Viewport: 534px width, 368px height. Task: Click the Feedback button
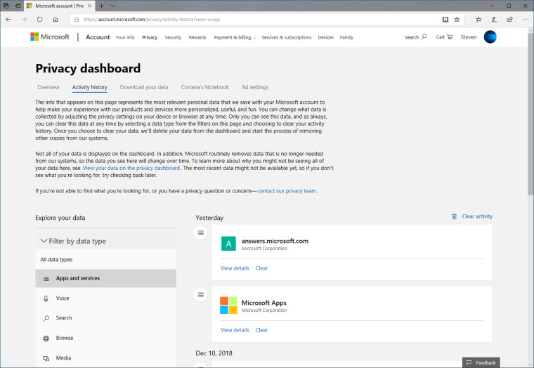[x=481, y=362]
